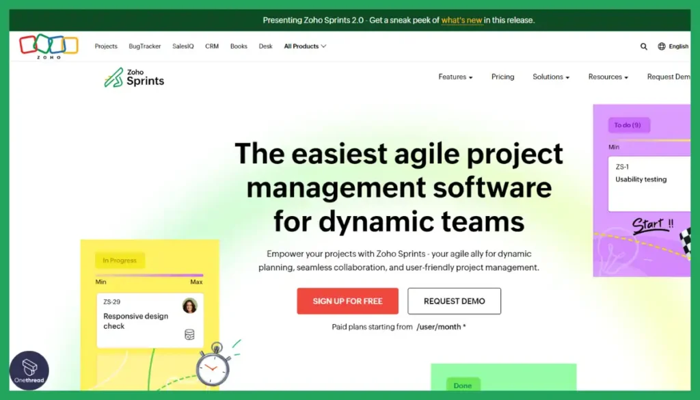Click the SIGN UP FOR FREE button
This screenshot has width=700, height=400.
(347, 301)
